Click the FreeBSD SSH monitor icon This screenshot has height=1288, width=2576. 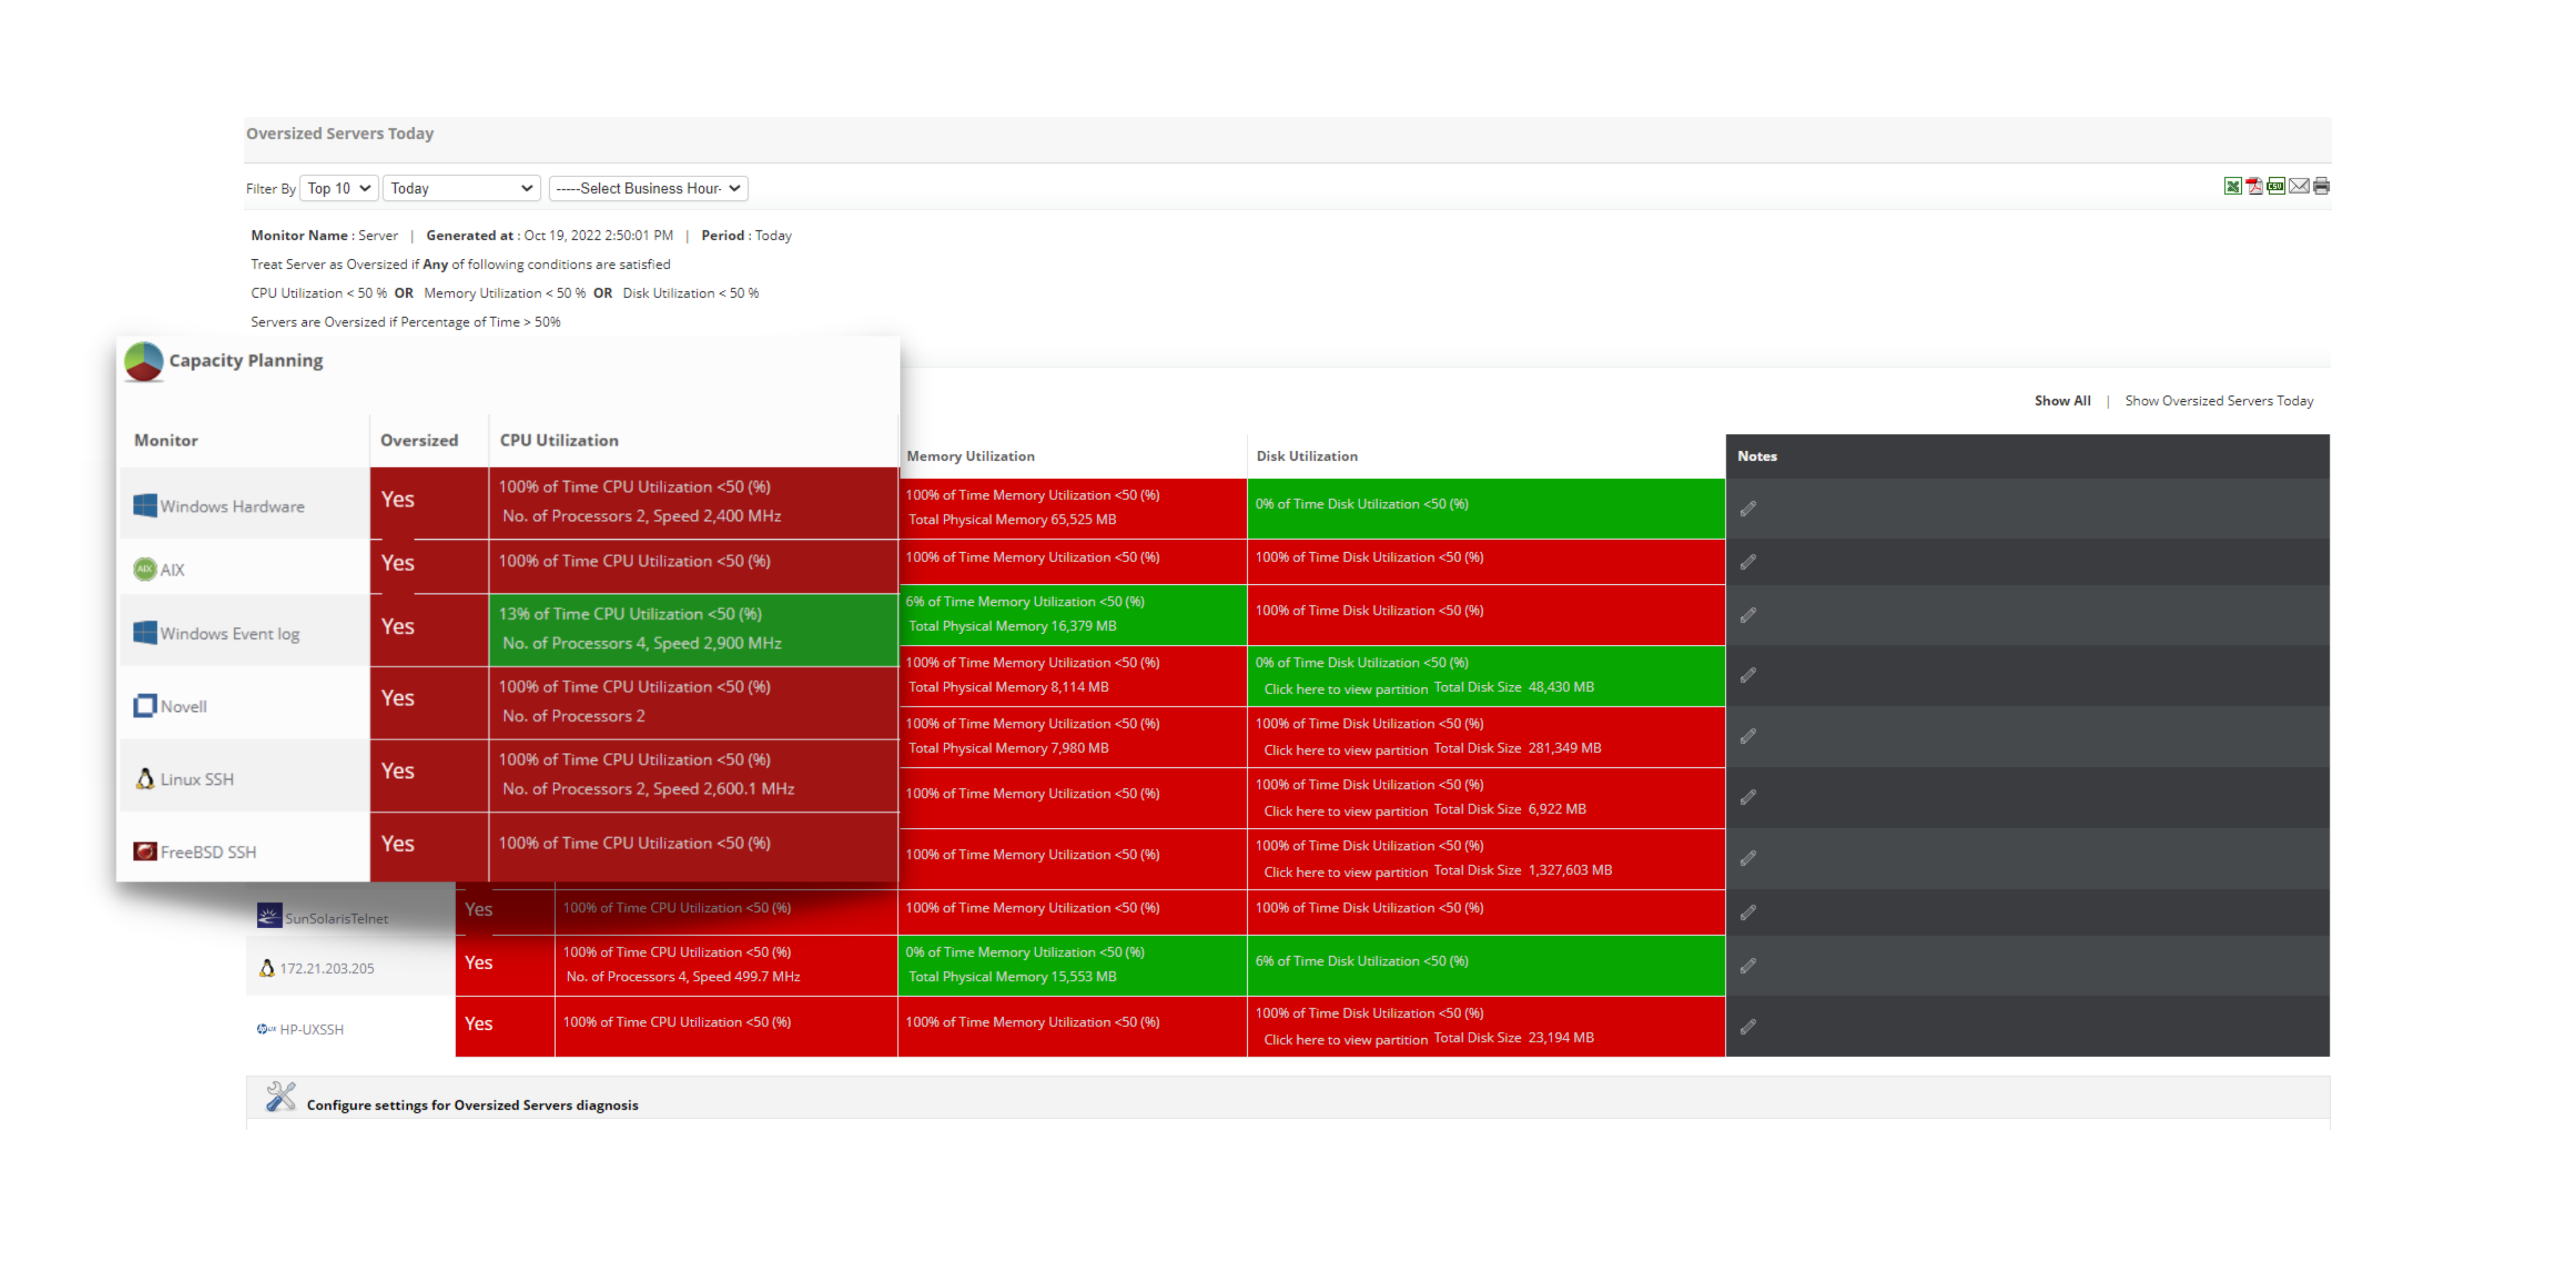145,851
